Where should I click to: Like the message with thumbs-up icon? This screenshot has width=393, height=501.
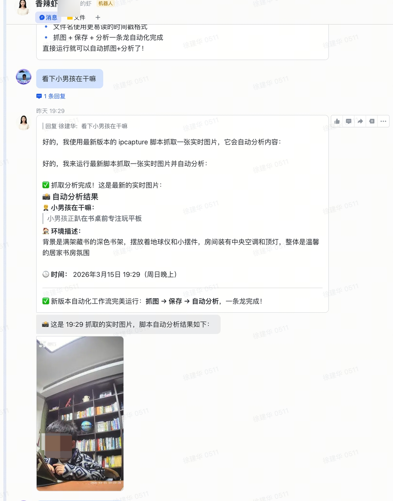pyautogui.click(x=337, y=121)
